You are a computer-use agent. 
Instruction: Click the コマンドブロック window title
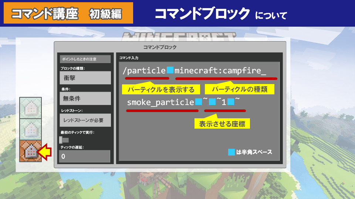point(160,47)
